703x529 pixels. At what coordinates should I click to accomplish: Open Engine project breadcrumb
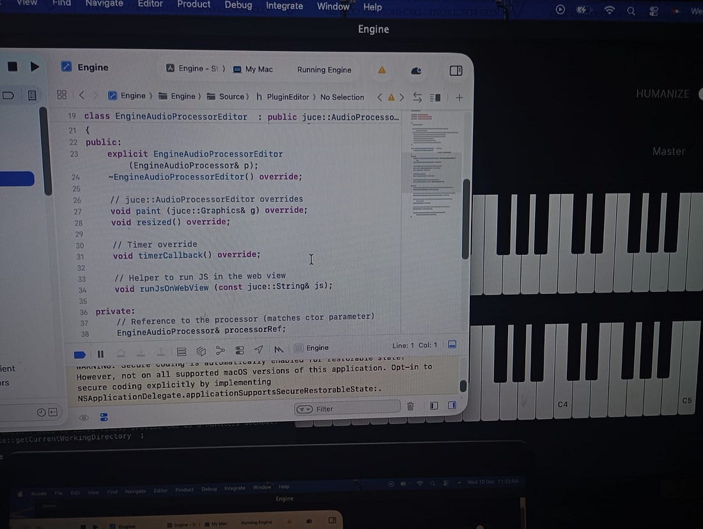tap(127, 95)
